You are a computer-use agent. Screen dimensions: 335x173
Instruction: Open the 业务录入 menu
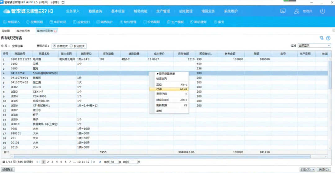[x=73, y=11]
